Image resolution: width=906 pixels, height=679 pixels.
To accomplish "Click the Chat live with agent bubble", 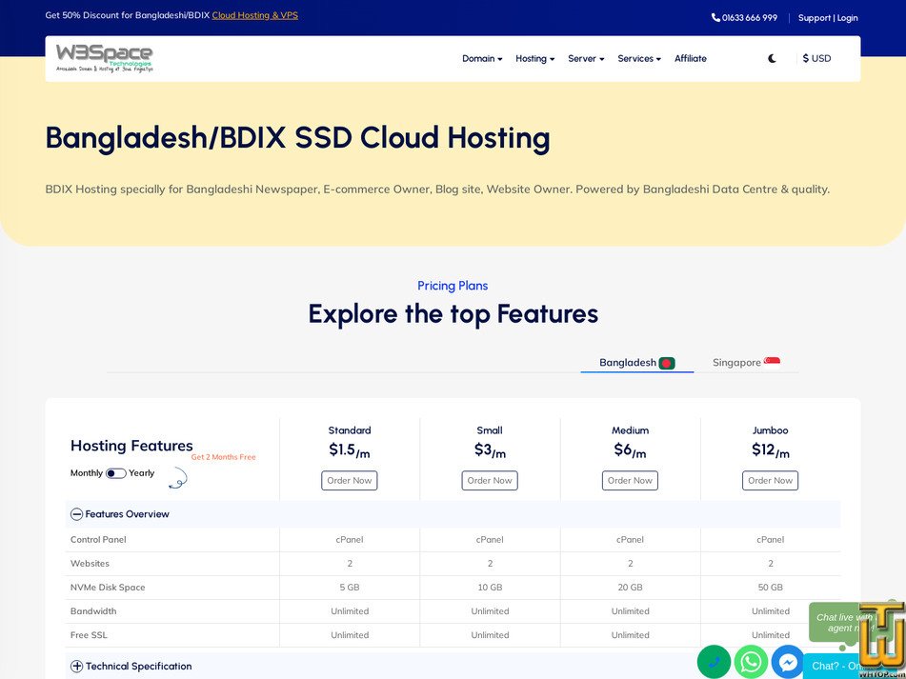I will [836, 623].
